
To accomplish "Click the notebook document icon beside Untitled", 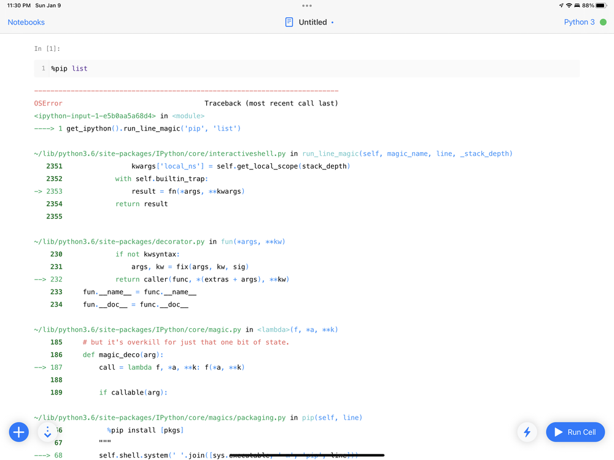I will point(289,22).
